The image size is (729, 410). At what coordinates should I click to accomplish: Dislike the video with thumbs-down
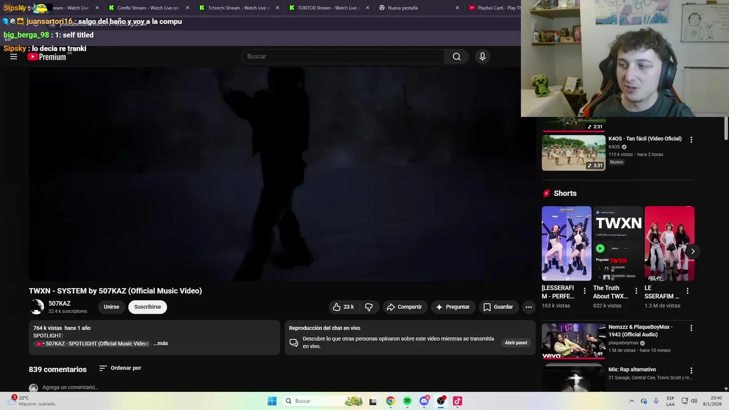tap(368, 307)
